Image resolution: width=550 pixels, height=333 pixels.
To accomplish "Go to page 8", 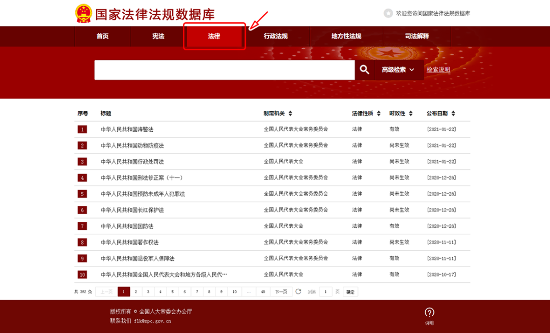I will 209,292.
